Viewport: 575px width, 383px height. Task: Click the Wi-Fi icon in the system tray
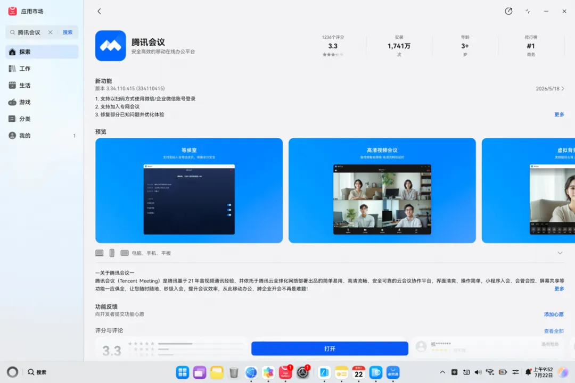[490, 372]
